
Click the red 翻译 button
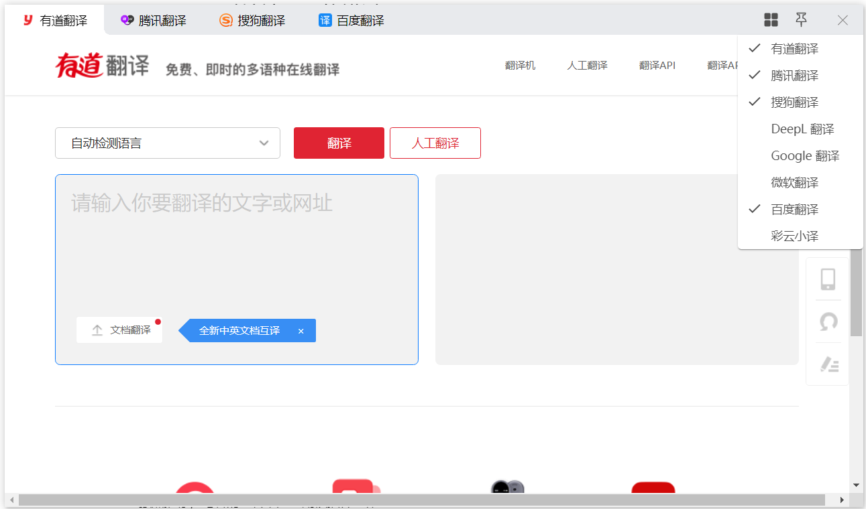[x=339, y=143]
